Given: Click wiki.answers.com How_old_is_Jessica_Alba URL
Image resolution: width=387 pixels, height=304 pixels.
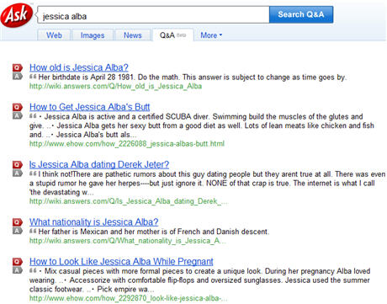Looking at the screenshot, I should point(115,86).
